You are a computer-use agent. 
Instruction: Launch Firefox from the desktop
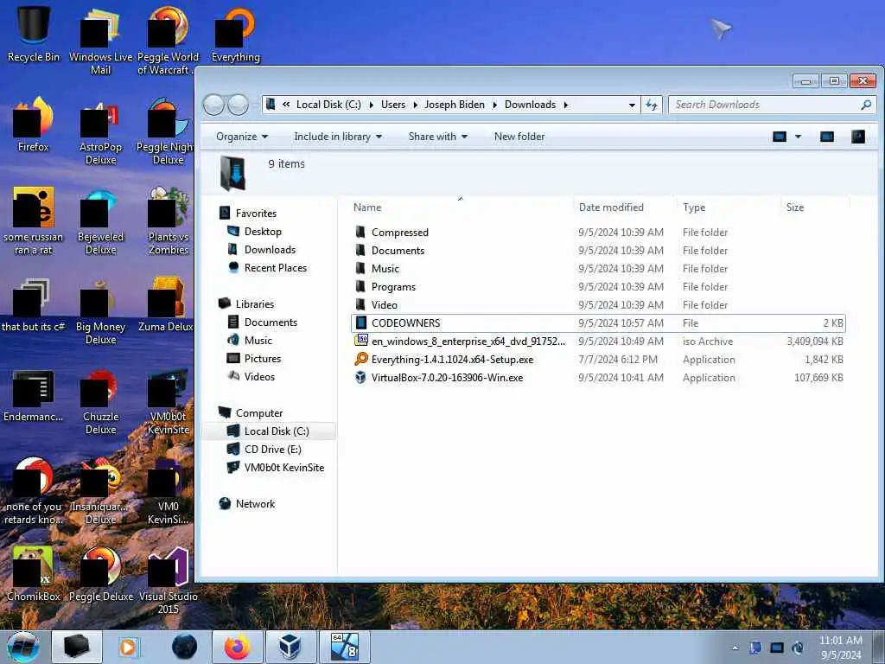coord(34,124)
